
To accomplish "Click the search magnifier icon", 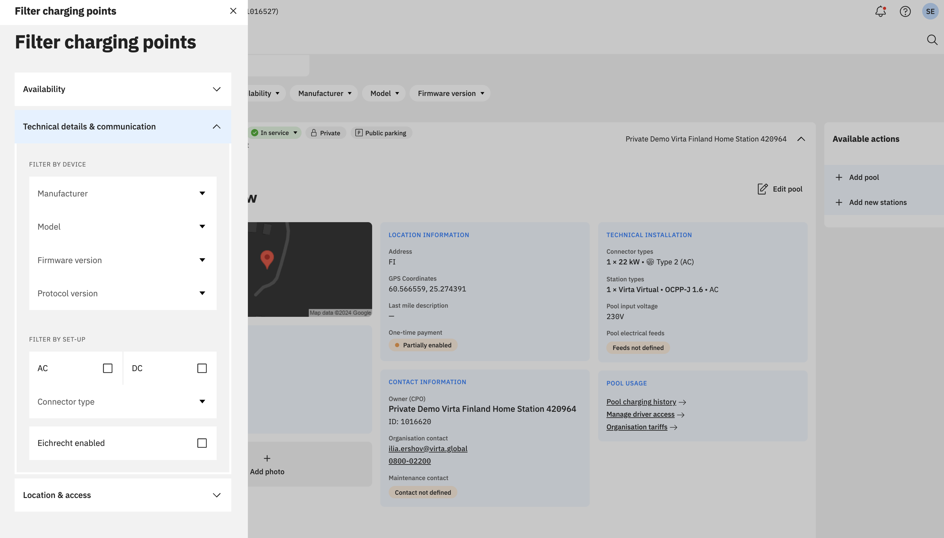I will [932, 40].
